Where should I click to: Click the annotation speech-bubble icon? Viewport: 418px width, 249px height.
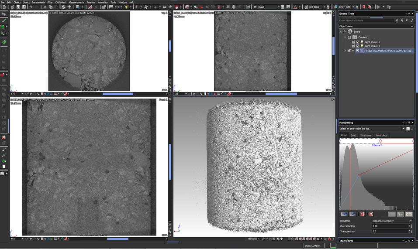click(111, 7)
